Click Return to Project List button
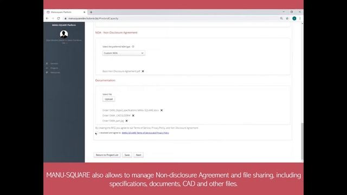 pos(107,155)
